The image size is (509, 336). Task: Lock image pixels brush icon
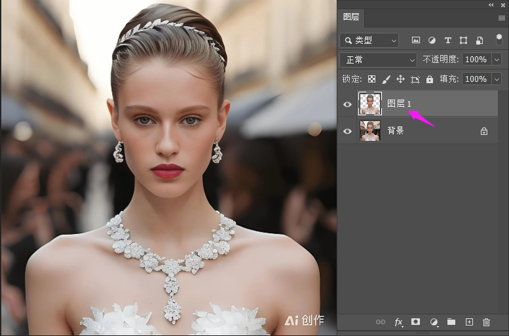click(386, 79)
